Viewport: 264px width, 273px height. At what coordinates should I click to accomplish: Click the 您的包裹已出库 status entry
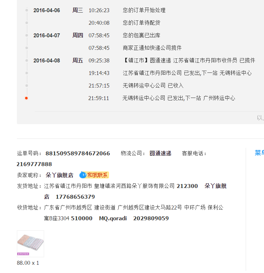pos(141,36)
